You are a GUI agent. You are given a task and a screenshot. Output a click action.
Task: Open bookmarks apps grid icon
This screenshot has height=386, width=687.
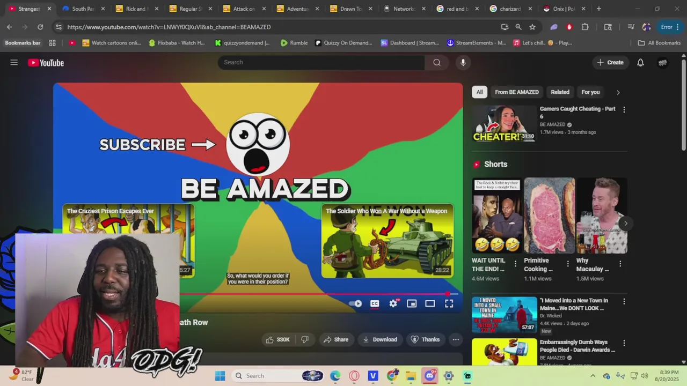(x=52, y=43)
